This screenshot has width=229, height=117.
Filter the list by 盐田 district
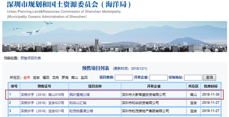(x=84, y=78)
